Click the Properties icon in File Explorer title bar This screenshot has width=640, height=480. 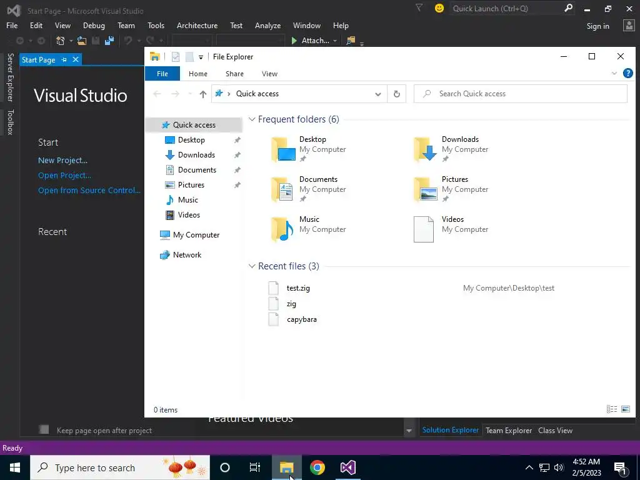tap(176, 57)
